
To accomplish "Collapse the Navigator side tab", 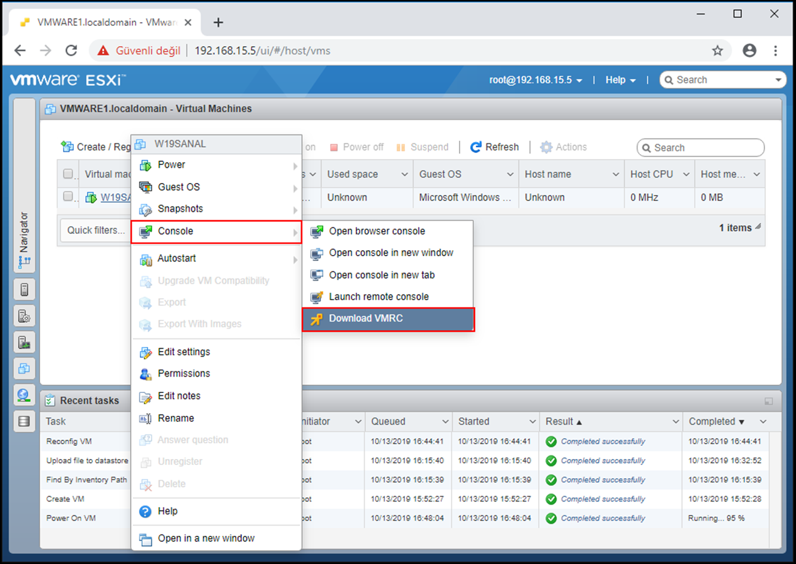I will tap(24, 186).
